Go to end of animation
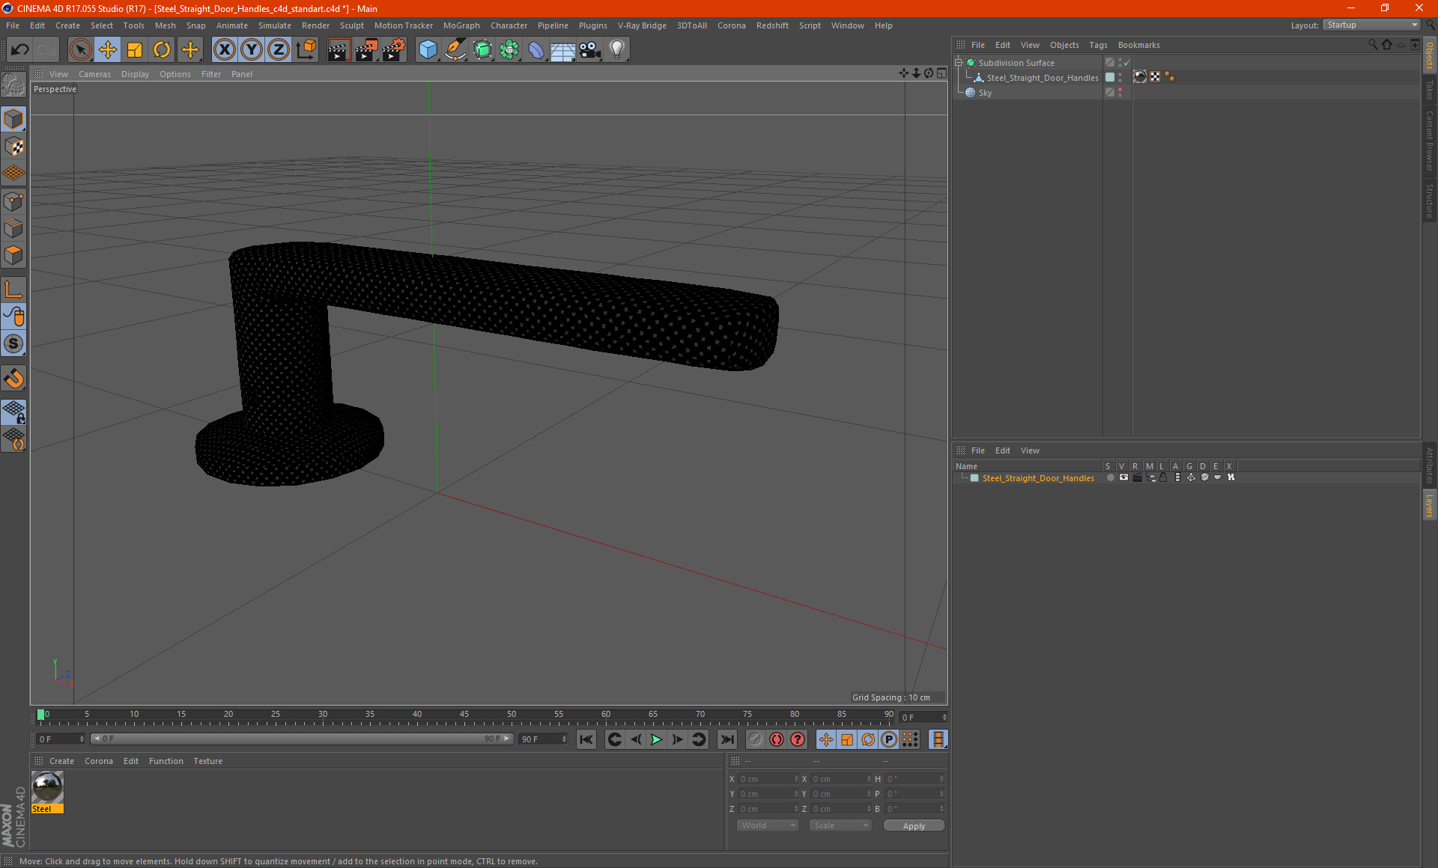1438x868 pixels. (x=726, y=739)
